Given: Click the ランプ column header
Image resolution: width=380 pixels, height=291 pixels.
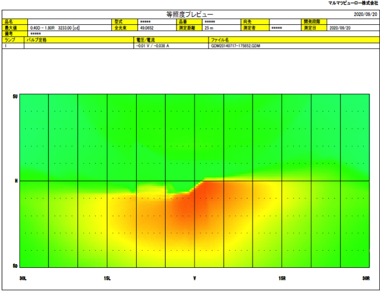Looking at the screenshot, I should coord(10,40).
